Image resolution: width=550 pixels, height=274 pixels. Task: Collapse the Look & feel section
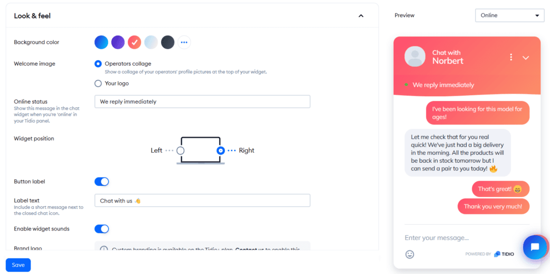[x=361, y=16]
